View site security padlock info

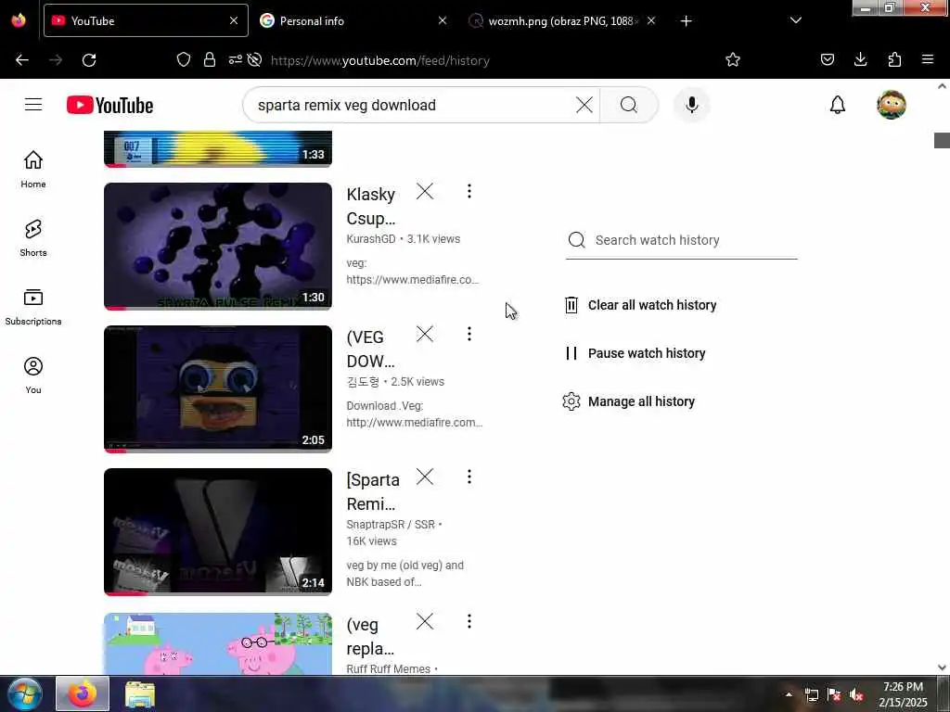(210, 59)
